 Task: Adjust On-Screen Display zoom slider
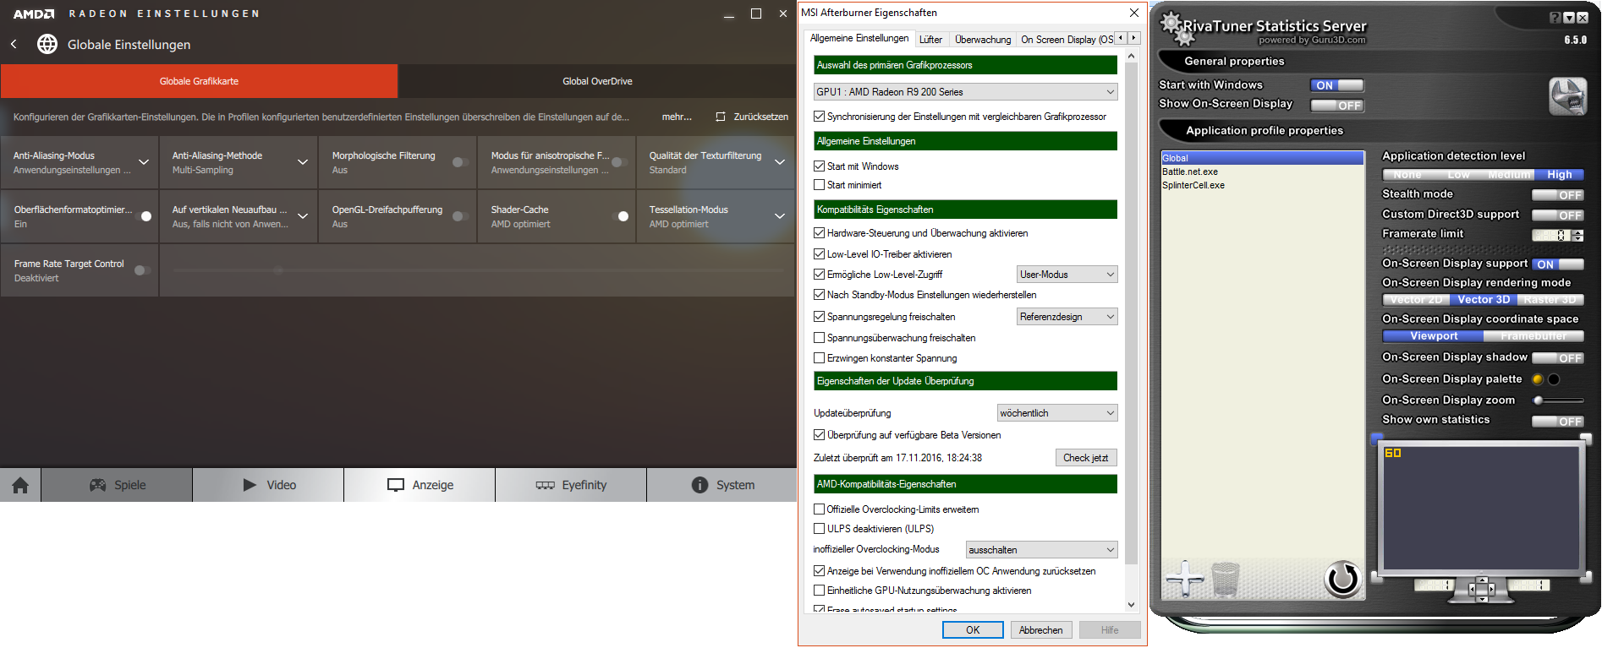pyautogui.click(x=1559, y=400)
